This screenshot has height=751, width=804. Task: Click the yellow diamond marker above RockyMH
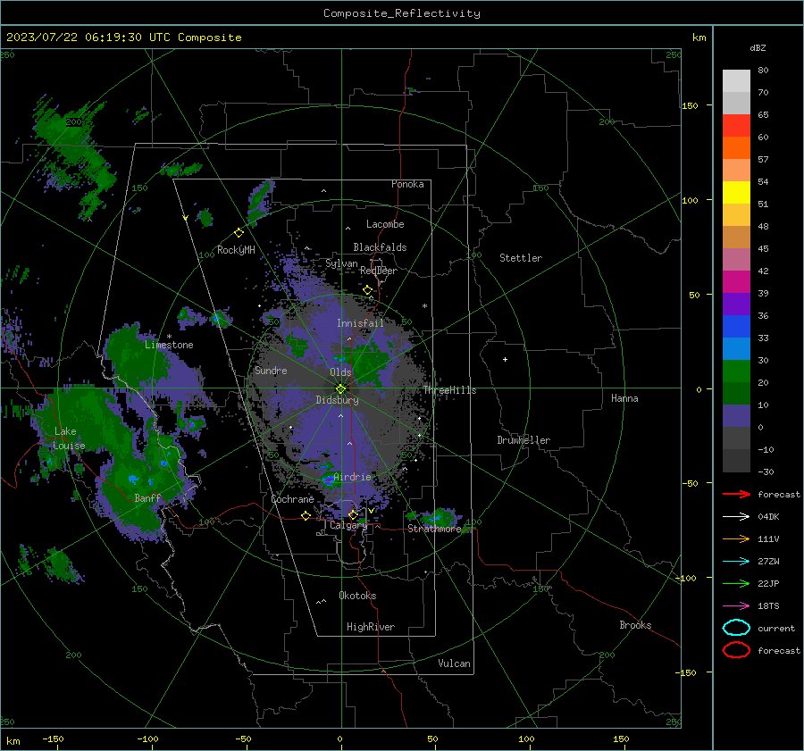coord(239,233)
